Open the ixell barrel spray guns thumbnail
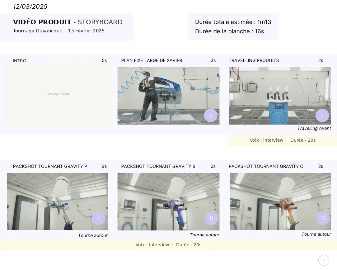Image resolution: width=337 pixels, height=270 pixels. pyautogui.click(x=280, y=96)
